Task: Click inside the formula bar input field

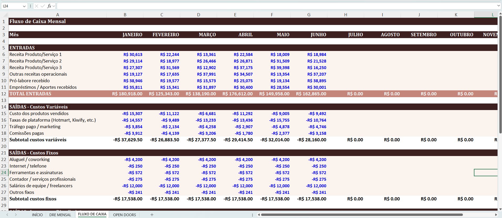Action: point(276,6)
